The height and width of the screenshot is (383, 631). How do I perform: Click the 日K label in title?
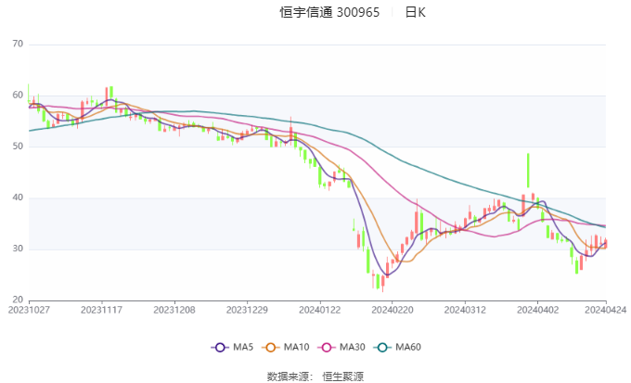pyautogui.click(x=416, y=12)
